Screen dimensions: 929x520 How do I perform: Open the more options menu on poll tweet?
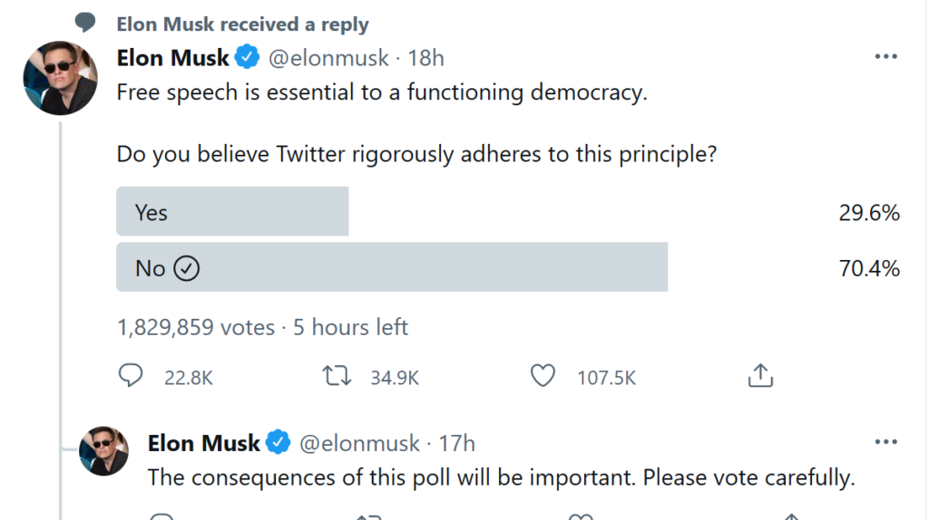click(x=885, y=57)
